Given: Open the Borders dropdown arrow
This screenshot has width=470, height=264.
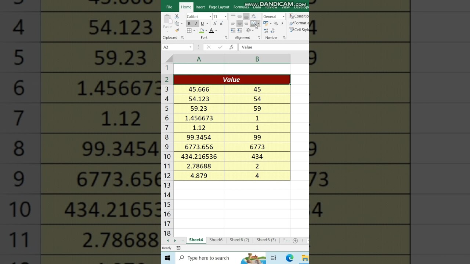Looking at the screenshot, I should click(194, 31).
